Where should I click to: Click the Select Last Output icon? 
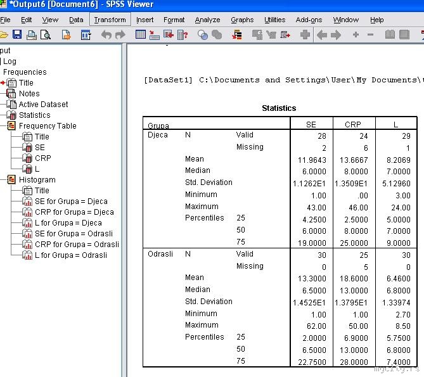(x=237, y=35)
